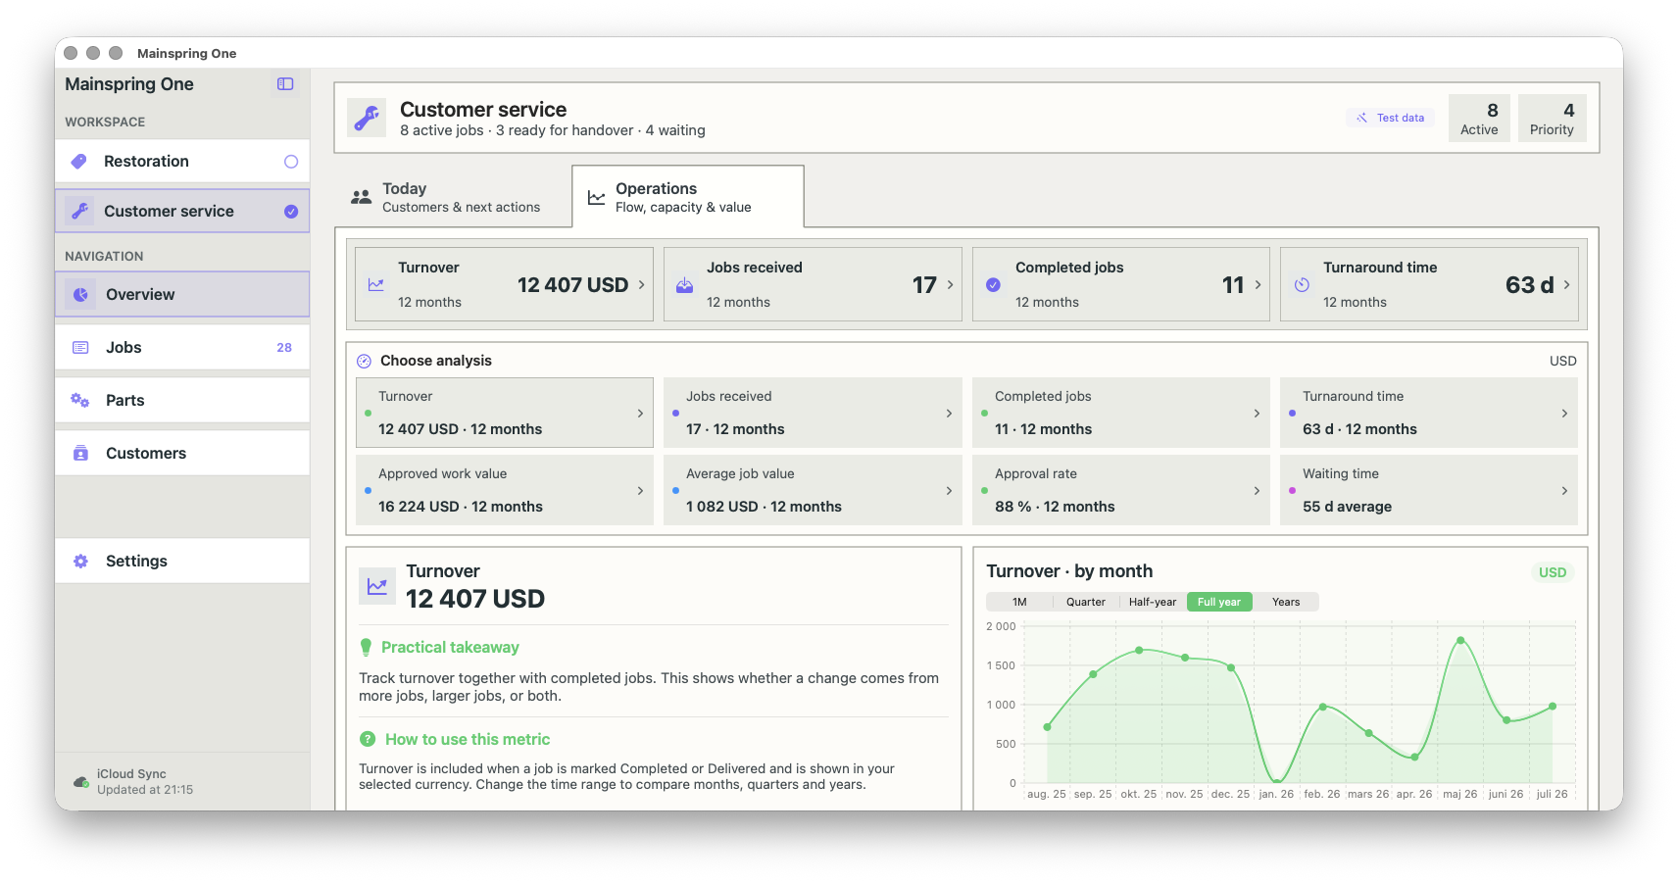Screen dimensions: 1678x883
Task: Open the Jobs navigation item
Action: point(182,347)
